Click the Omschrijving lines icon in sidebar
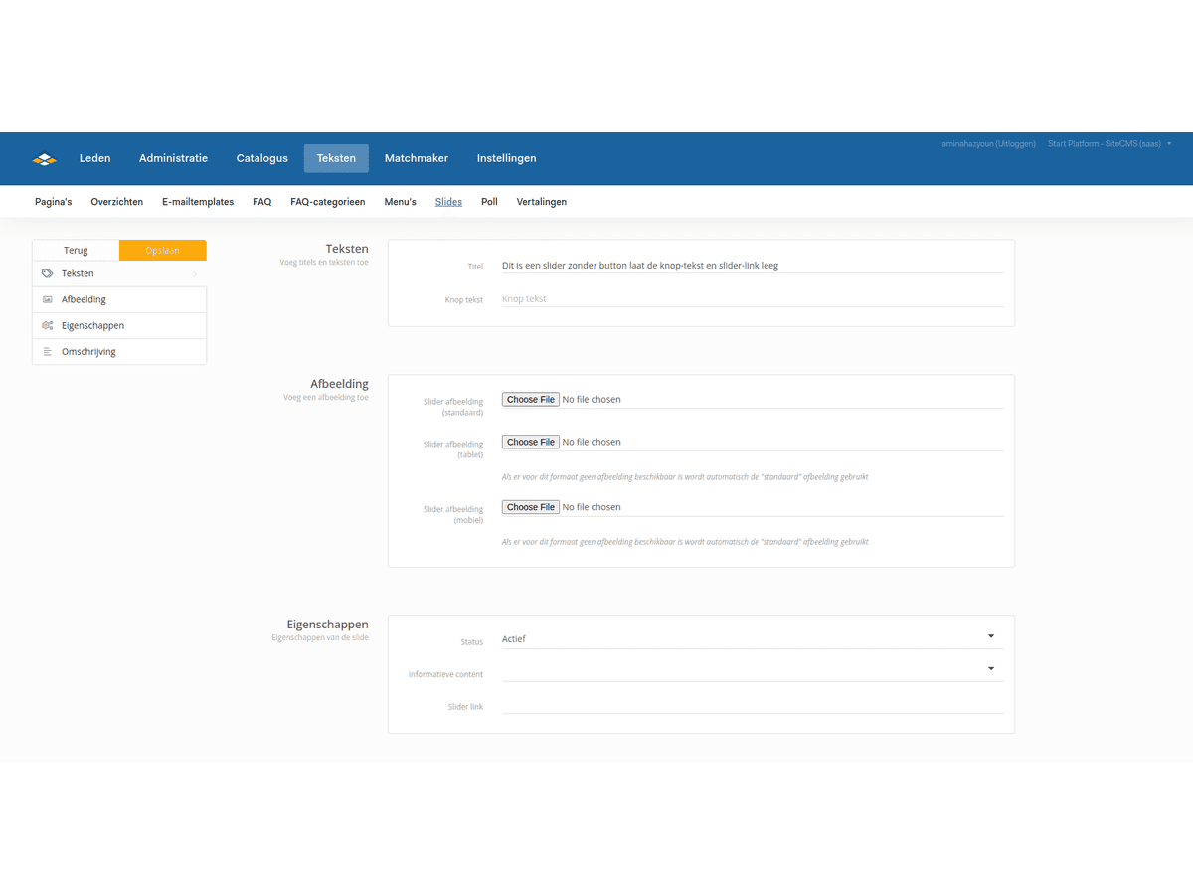 tap(47, 352)
